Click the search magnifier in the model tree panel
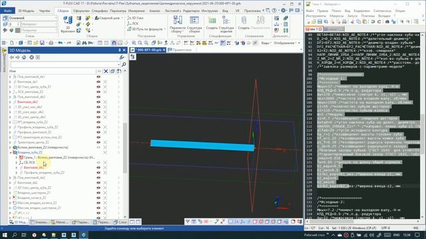Viewport: 426px width, 239px height. (x=124, y=64)
